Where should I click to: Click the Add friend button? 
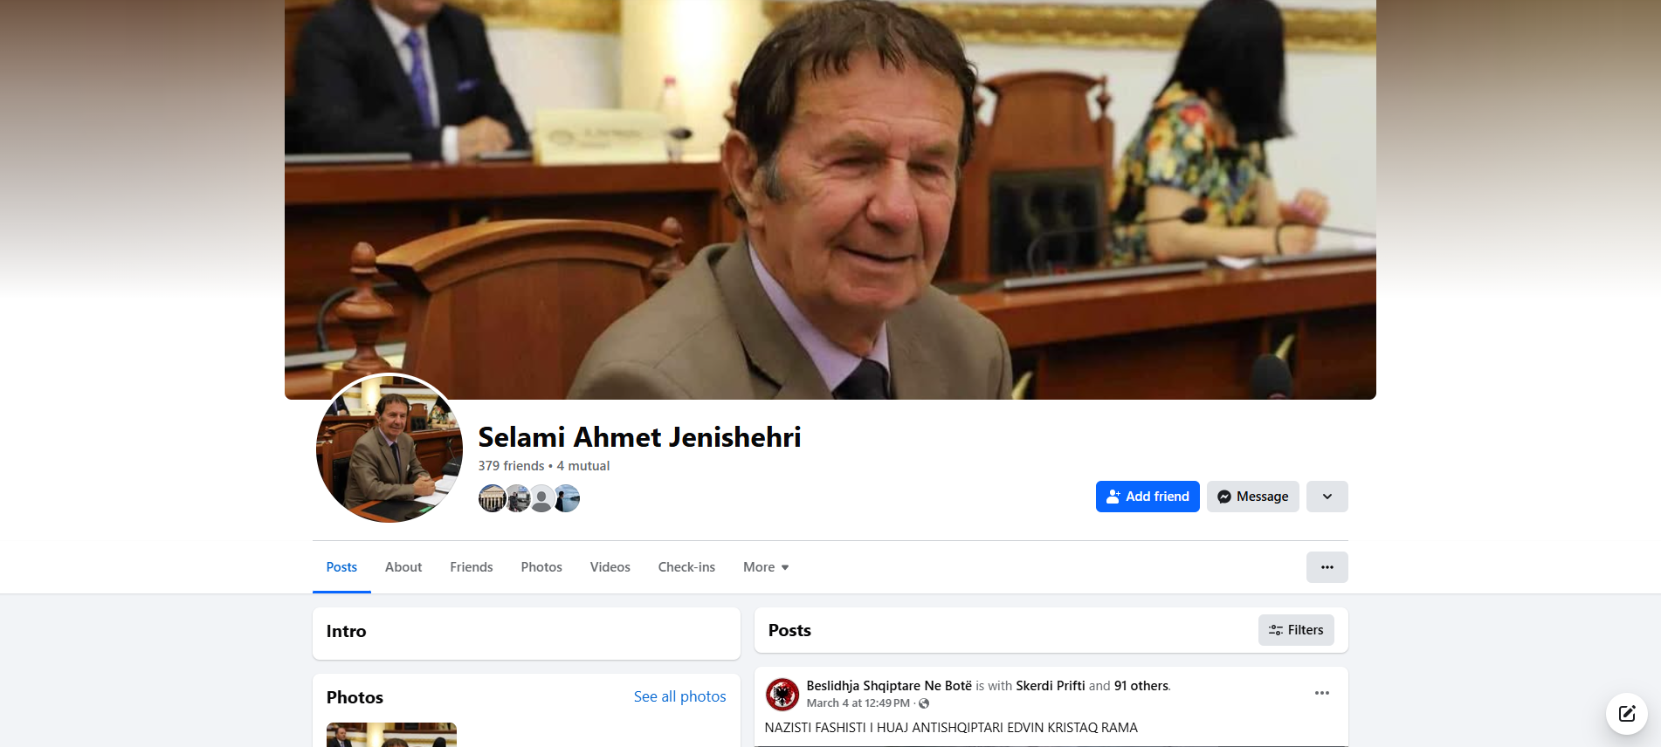[x=1148, y=497]
